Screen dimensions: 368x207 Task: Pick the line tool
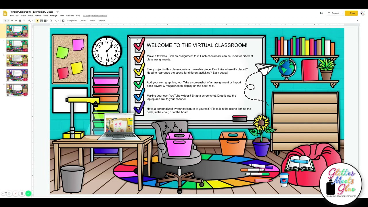pyautogui.click(x=55, y=21)
